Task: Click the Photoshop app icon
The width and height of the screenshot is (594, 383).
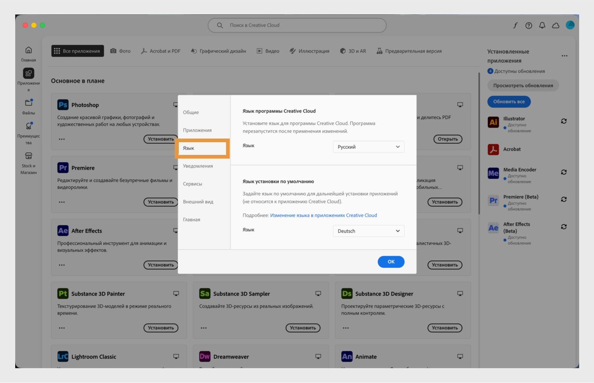Action: pyautogui.click(x=63, y=105)
